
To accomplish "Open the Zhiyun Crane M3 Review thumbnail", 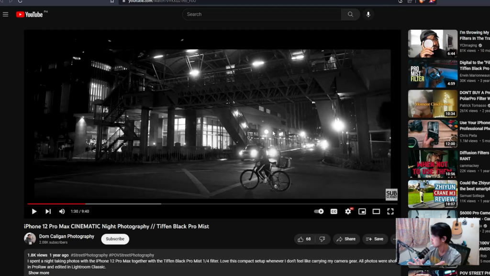I will [x=433, y=194].
